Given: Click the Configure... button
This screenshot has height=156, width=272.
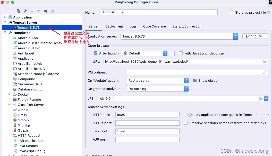Looking at the screenshot, I should tap(255, 36).
